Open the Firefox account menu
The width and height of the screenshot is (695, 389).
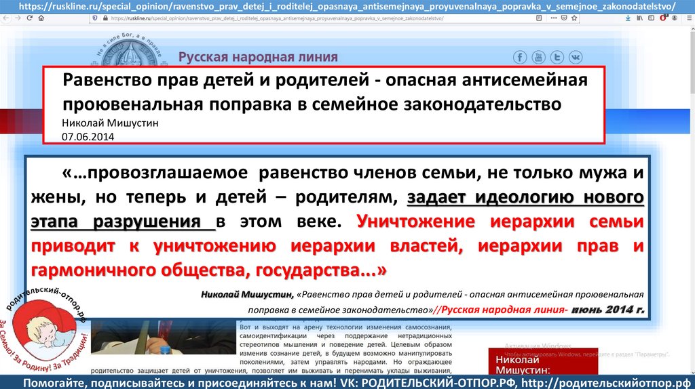[x=675, y=18]
